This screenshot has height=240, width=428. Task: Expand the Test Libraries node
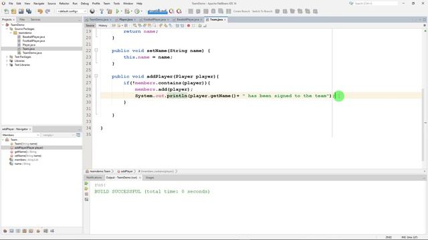(x=7, y=65)
